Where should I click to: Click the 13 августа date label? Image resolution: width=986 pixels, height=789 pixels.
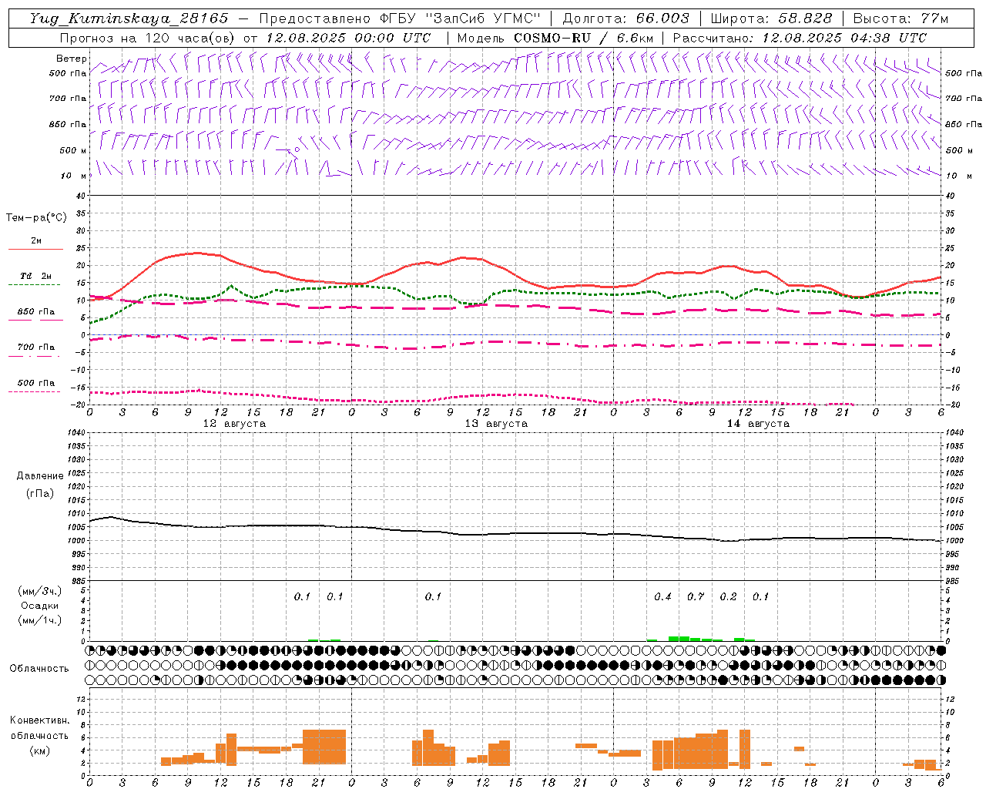tap(496, 424)
